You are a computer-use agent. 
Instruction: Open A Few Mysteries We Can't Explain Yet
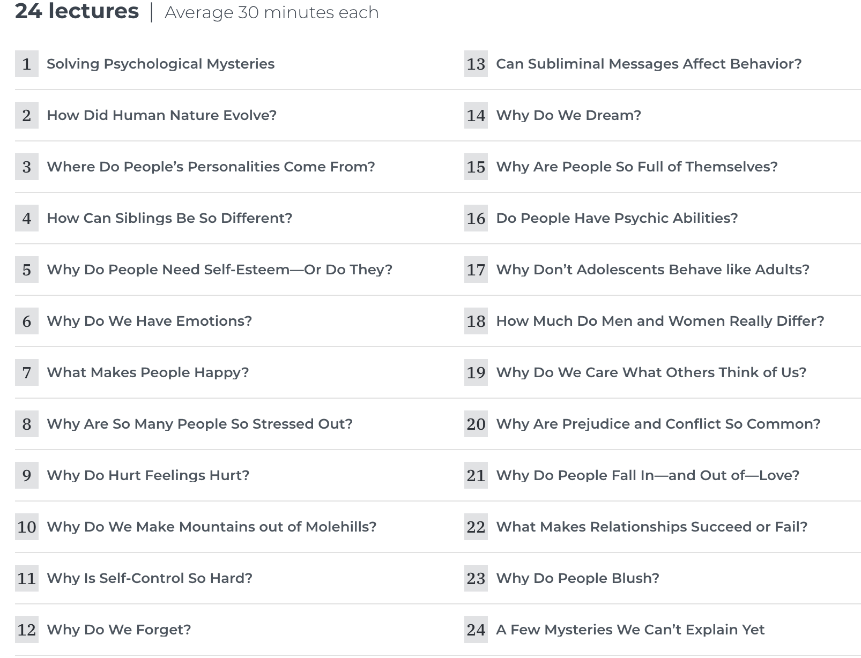(630, 630)
